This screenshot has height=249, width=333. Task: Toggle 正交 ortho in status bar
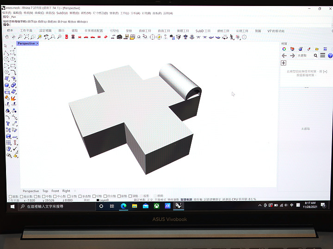pyautogui.click(x=150, y=200)
